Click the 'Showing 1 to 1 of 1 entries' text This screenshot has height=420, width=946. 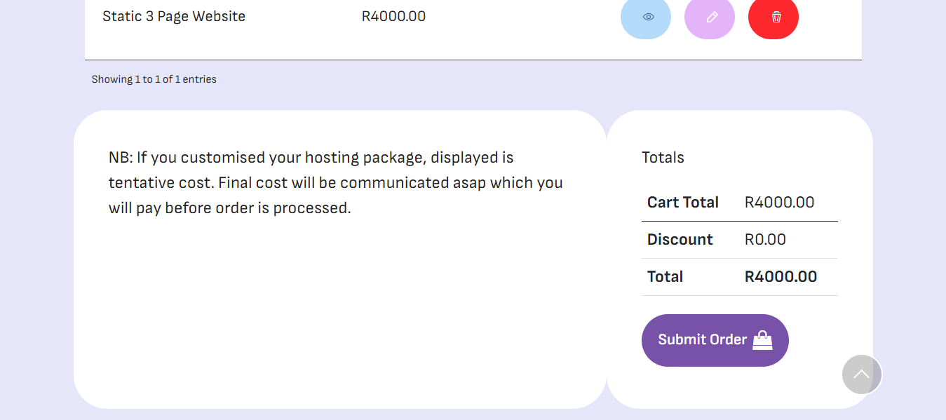[x=154, y=79]
